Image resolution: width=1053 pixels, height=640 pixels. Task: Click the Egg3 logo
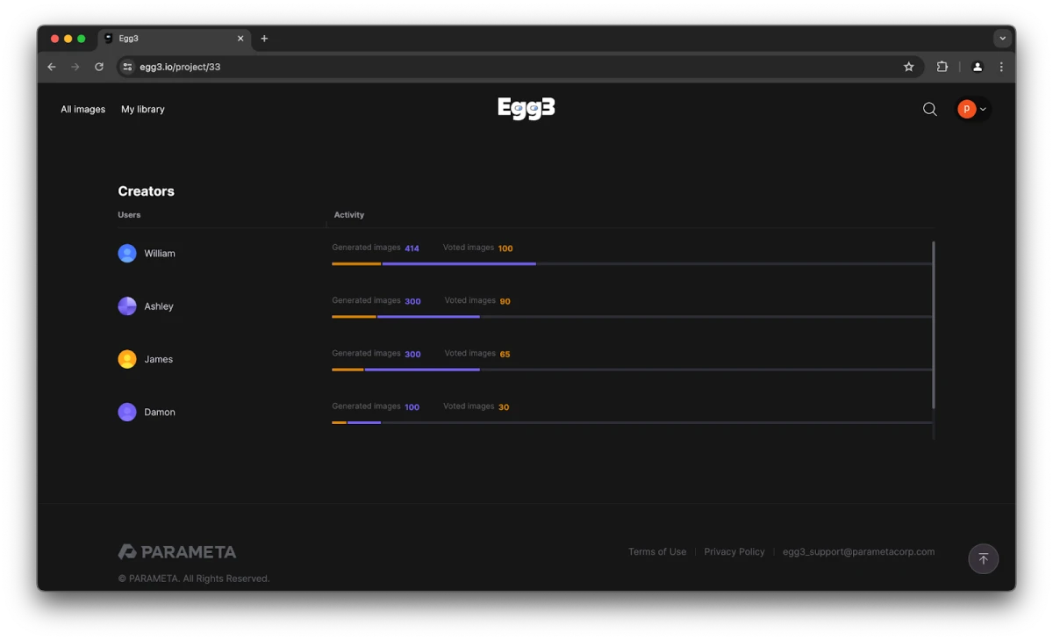pyautogui.click(x=526, y=109)
